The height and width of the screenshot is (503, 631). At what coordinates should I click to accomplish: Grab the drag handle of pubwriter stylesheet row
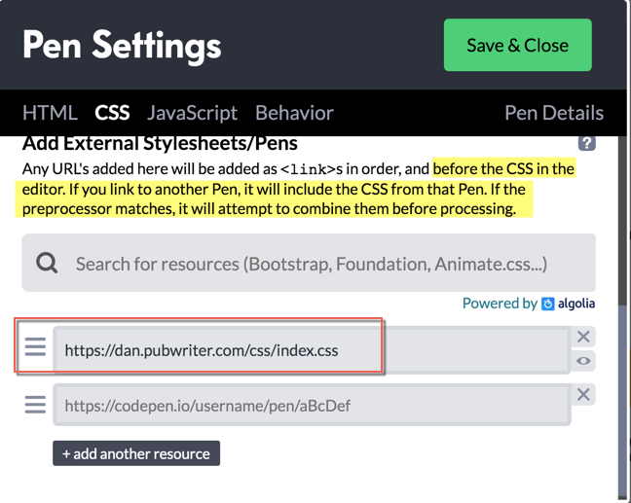(35, 347)
